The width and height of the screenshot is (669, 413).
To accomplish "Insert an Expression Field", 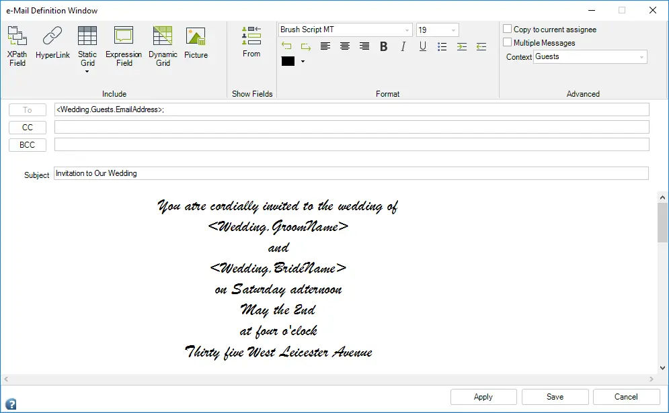I will (124, 46).
